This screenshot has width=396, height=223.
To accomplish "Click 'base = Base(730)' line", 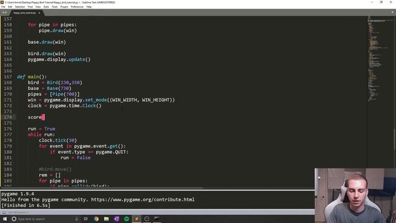I will (49, 88).
